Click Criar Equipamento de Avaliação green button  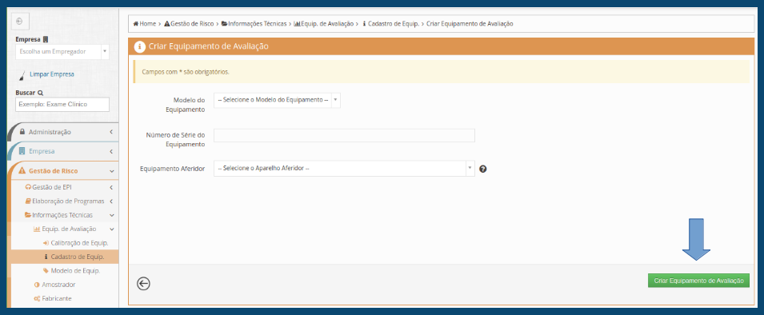pyautogui.click(x=698, y=281)
